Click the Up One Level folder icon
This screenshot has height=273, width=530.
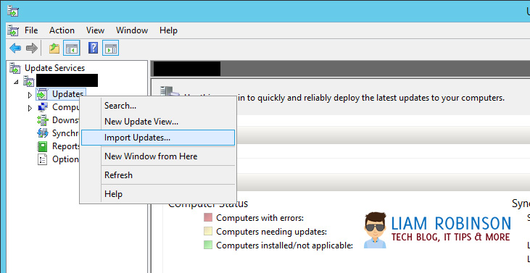(x=54, y=49)
